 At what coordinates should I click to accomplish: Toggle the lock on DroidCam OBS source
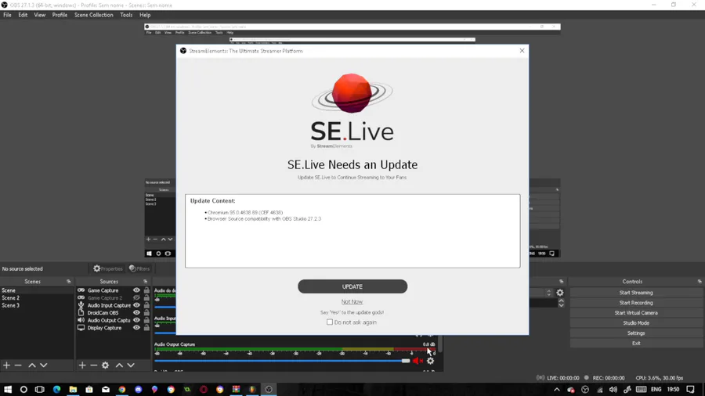click(x=146, y=313)
